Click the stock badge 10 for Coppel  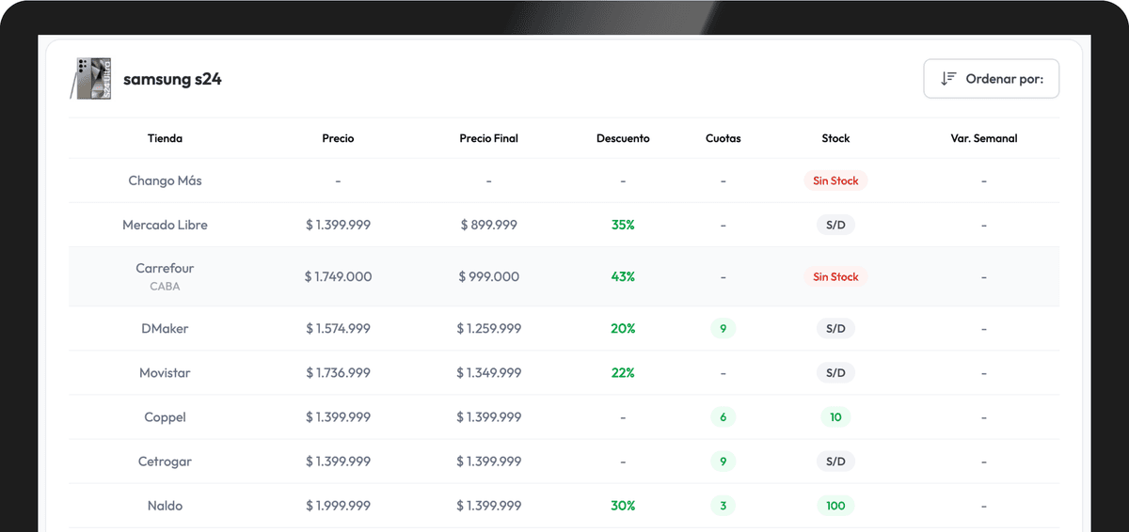click(835, 417)
